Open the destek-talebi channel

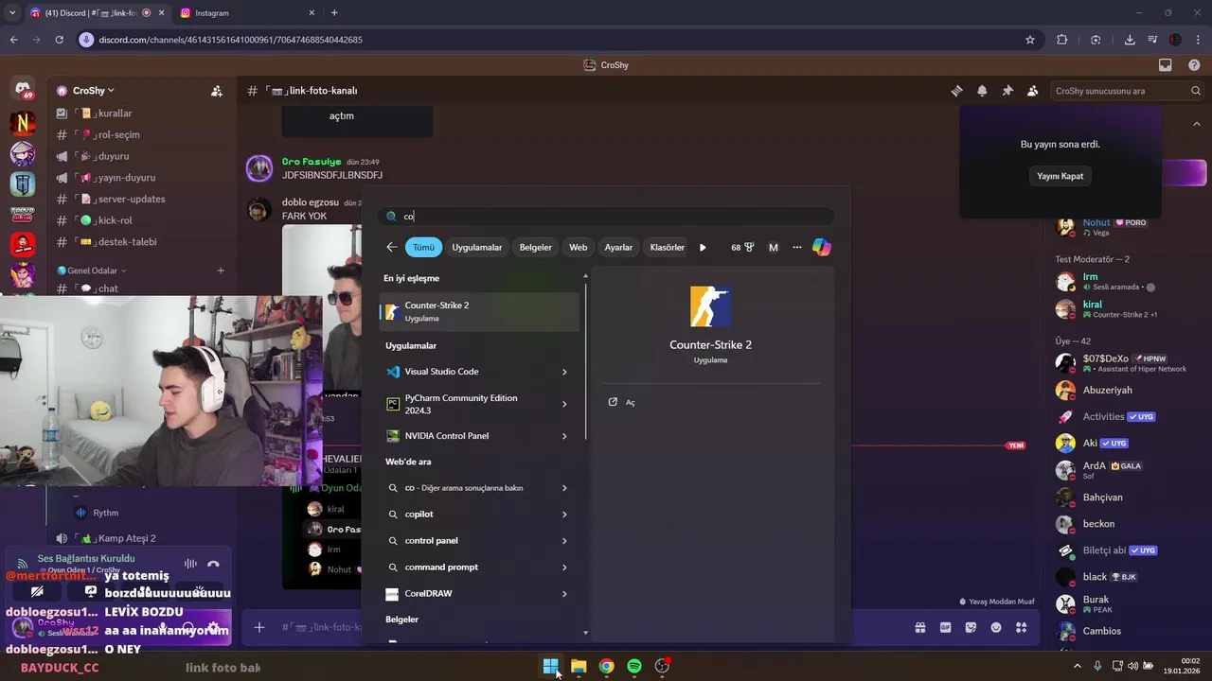(116, 242)
